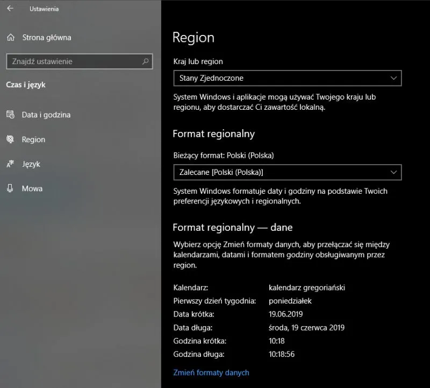This screenshot has width=430, height=388.
Task: Click the globe icon next to Region
Action: point(11,139)
